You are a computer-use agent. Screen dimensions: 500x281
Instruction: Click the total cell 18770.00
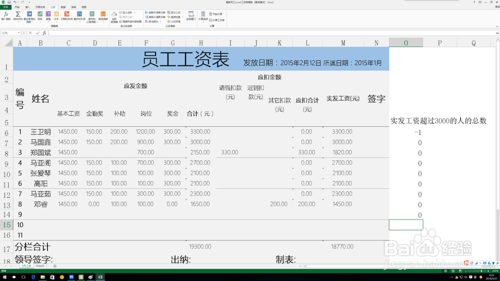pyautogui.click(x=342, y=247)
